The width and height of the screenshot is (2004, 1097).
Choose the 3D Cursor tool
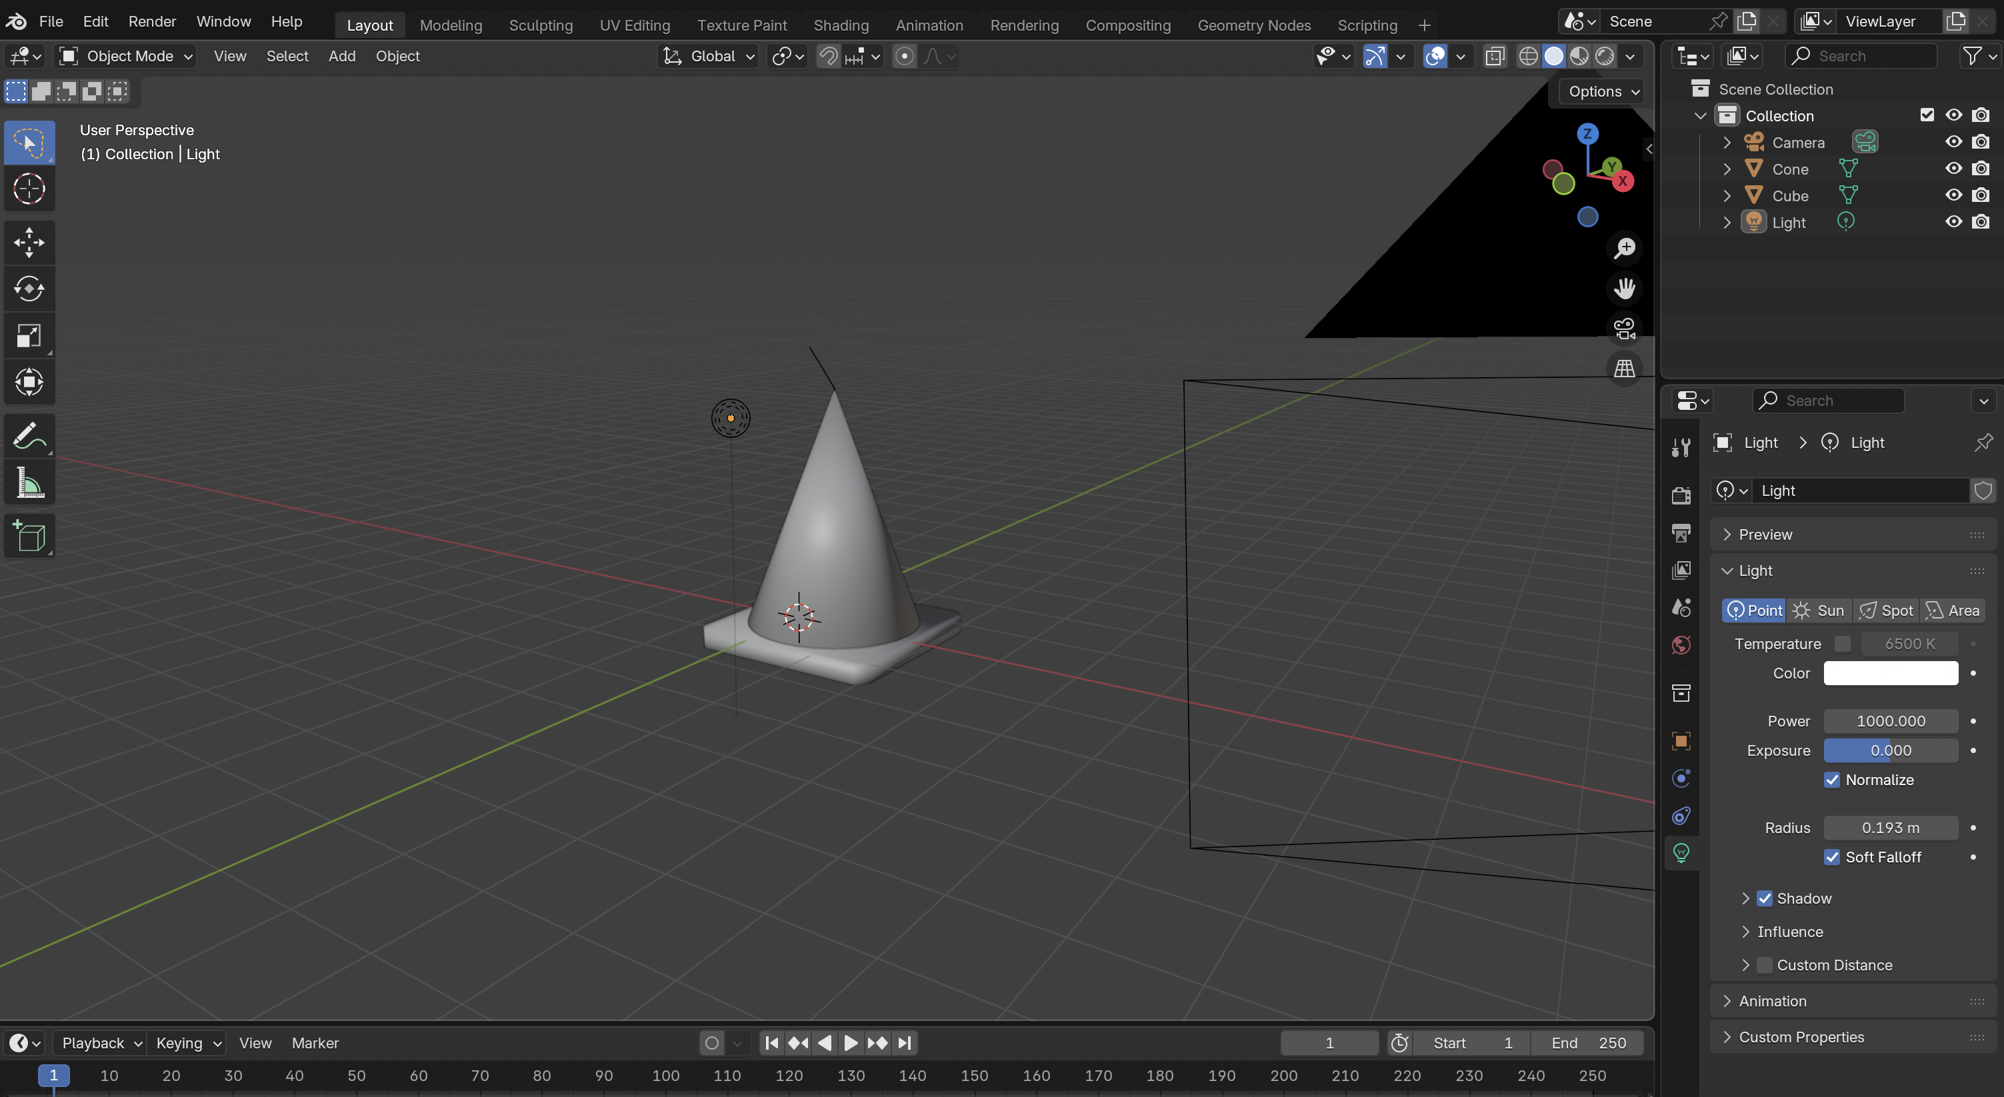[x=29, y=189]
